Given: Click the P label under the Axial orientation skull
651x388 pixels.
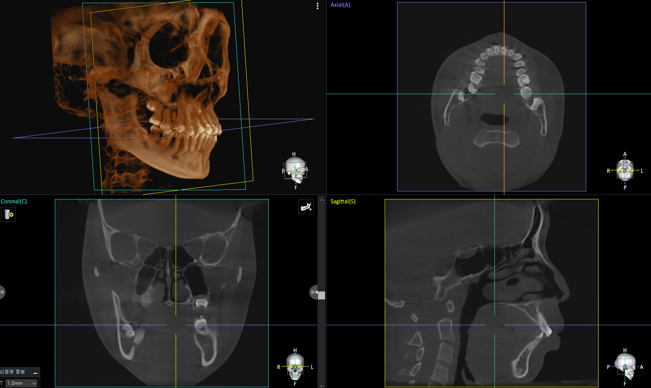Looking at the screenshot, I should point(625,187).
